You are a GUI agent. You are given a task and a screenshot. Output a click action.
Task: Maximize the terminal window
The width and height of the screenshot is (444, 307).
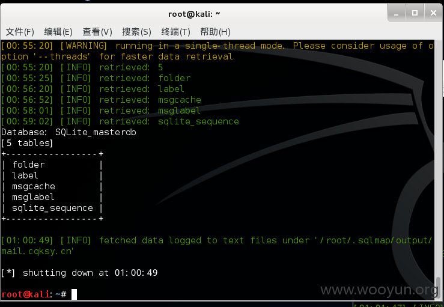415,13
